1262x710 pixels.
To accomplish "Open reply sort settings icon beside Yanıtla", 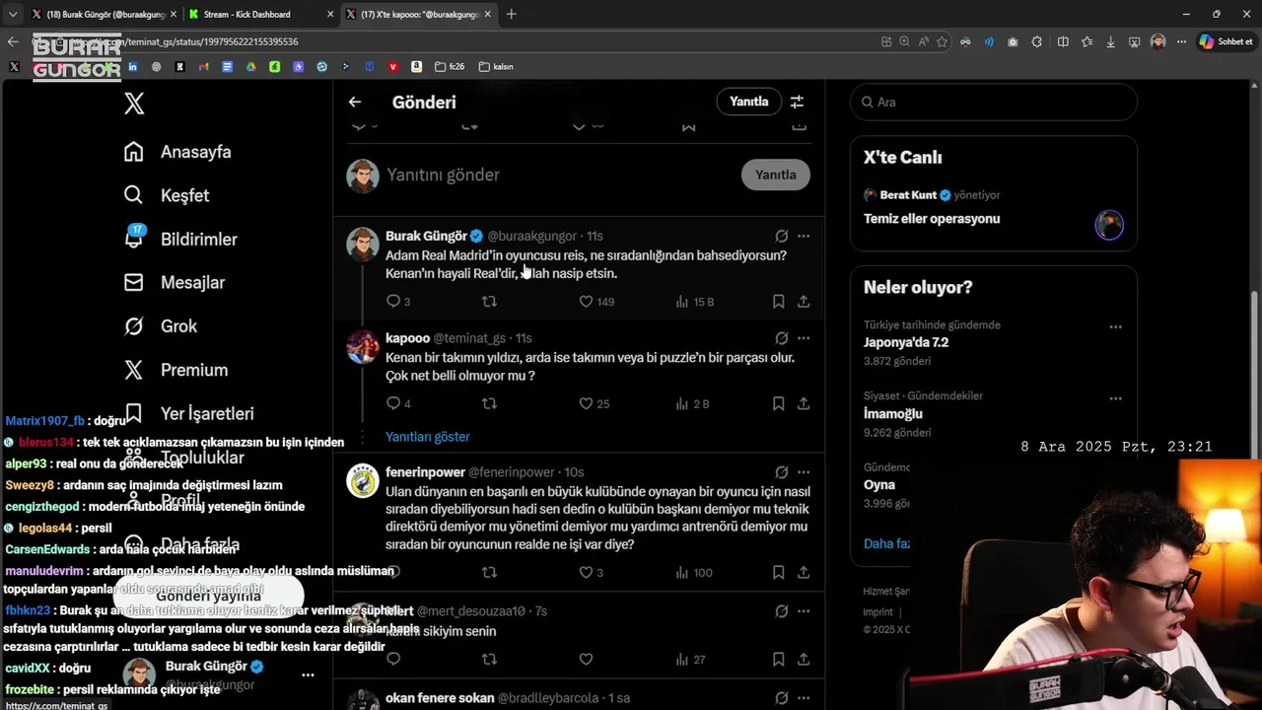I will pos(797,102).
